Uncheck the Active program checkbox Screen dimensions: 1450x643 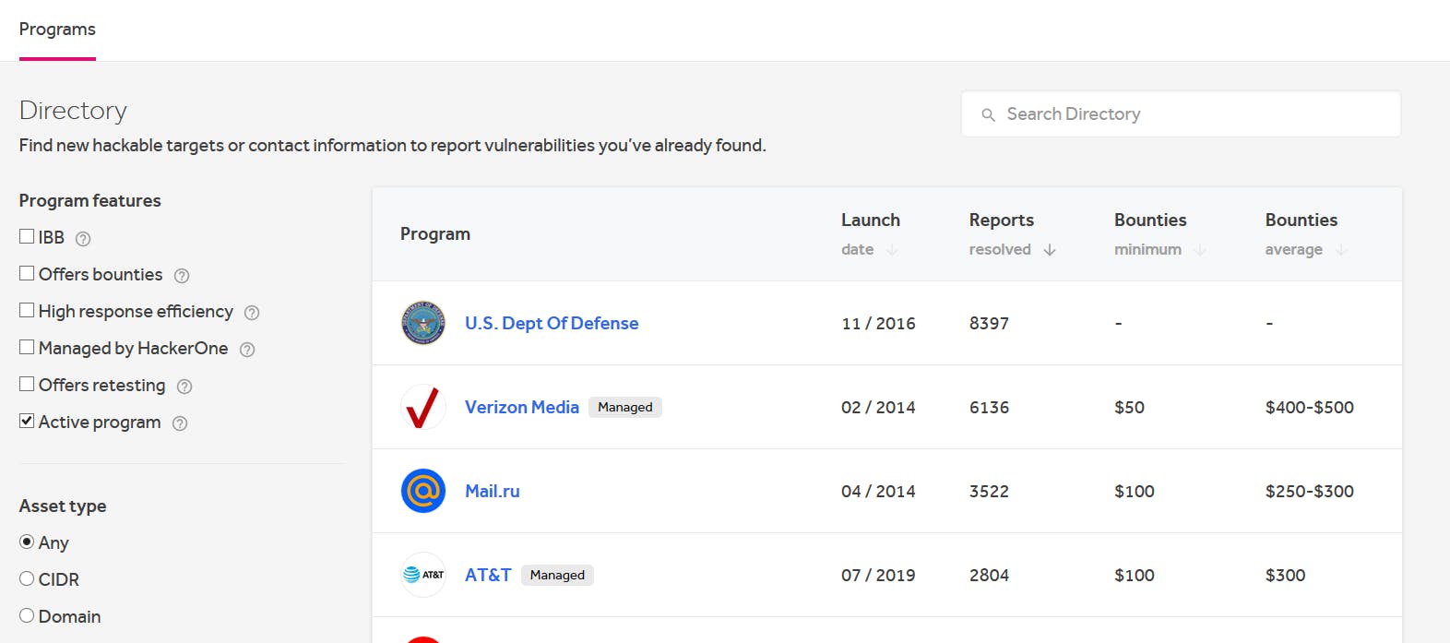point(27,421)
